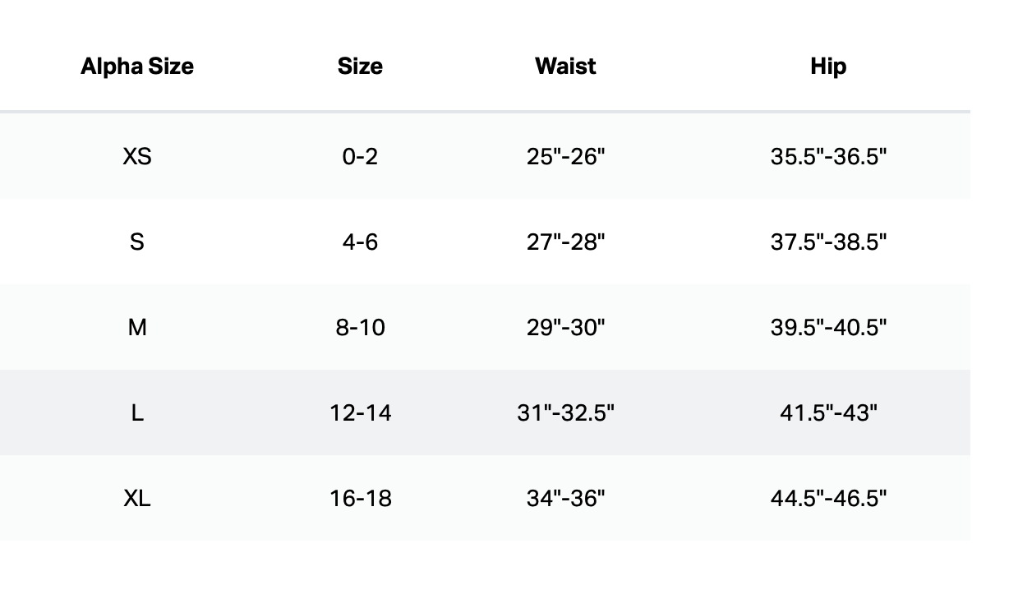Select the M alpha size cell

point(137,327)
